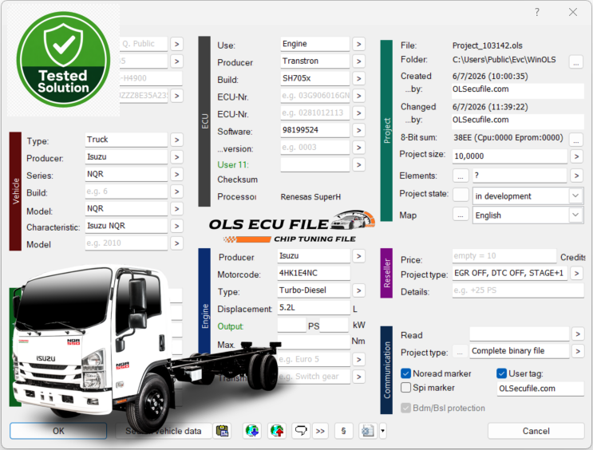This screenshot has height=450, width=593.
Task: Click the arrow beside the Read field
Action: point(578,334)
